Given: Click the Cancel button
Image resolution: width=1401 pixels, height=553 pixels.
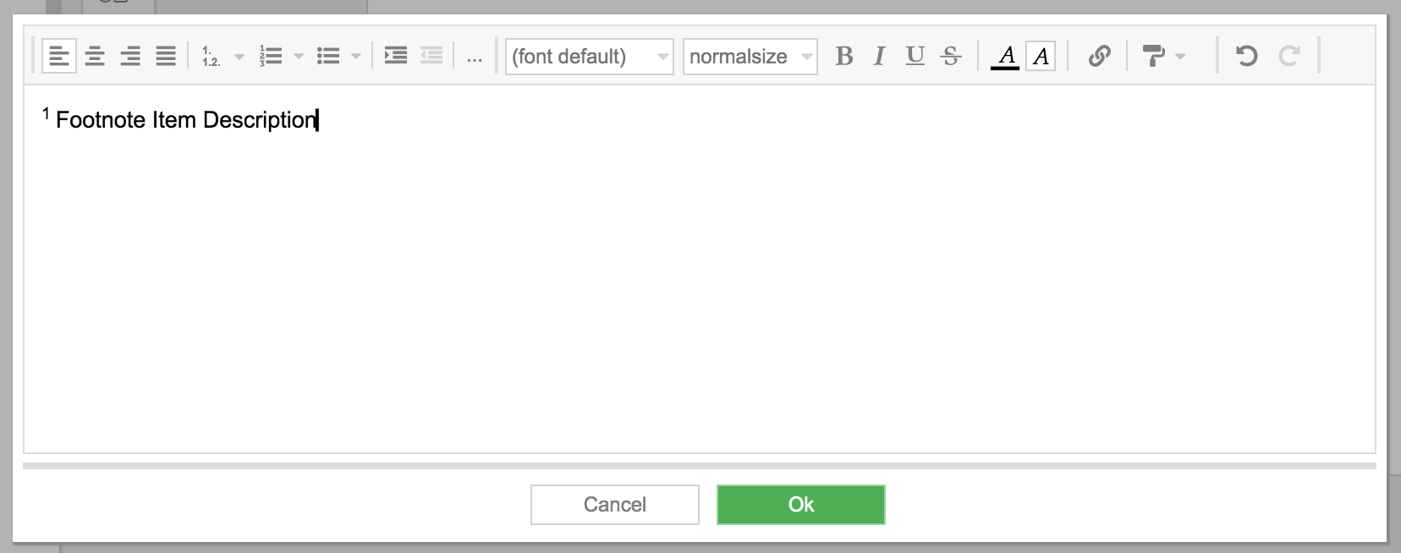Looking at the screenshot, I should pyautogui.click(x=615, y=505).
